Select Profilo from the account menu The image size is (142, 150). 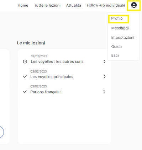tap(117, 18)
